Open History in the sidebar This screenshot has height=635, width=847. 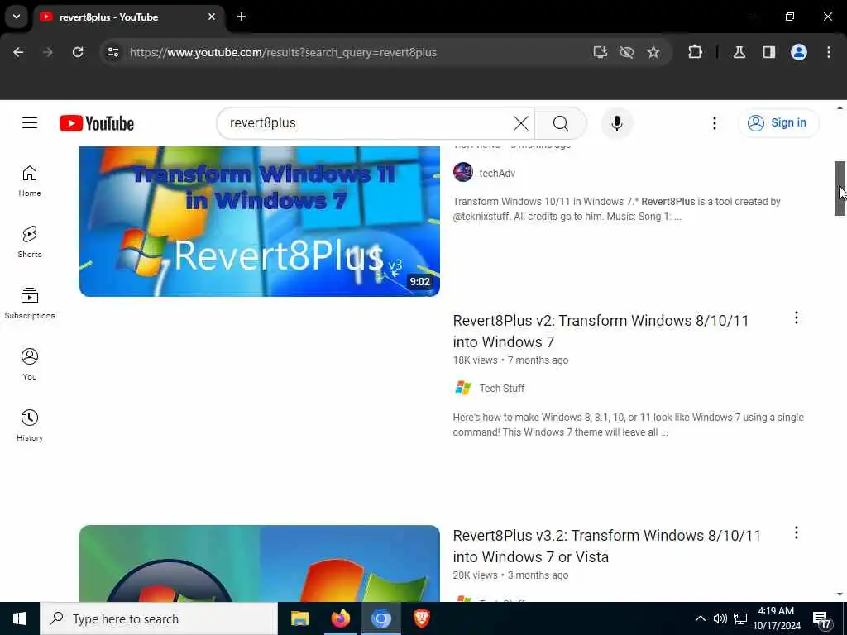[x=30, y=426]
